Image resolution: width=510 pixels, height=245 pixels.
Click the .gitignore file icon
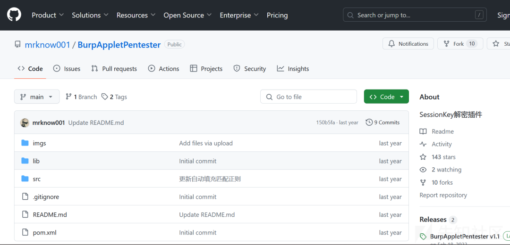click(25, 196)
